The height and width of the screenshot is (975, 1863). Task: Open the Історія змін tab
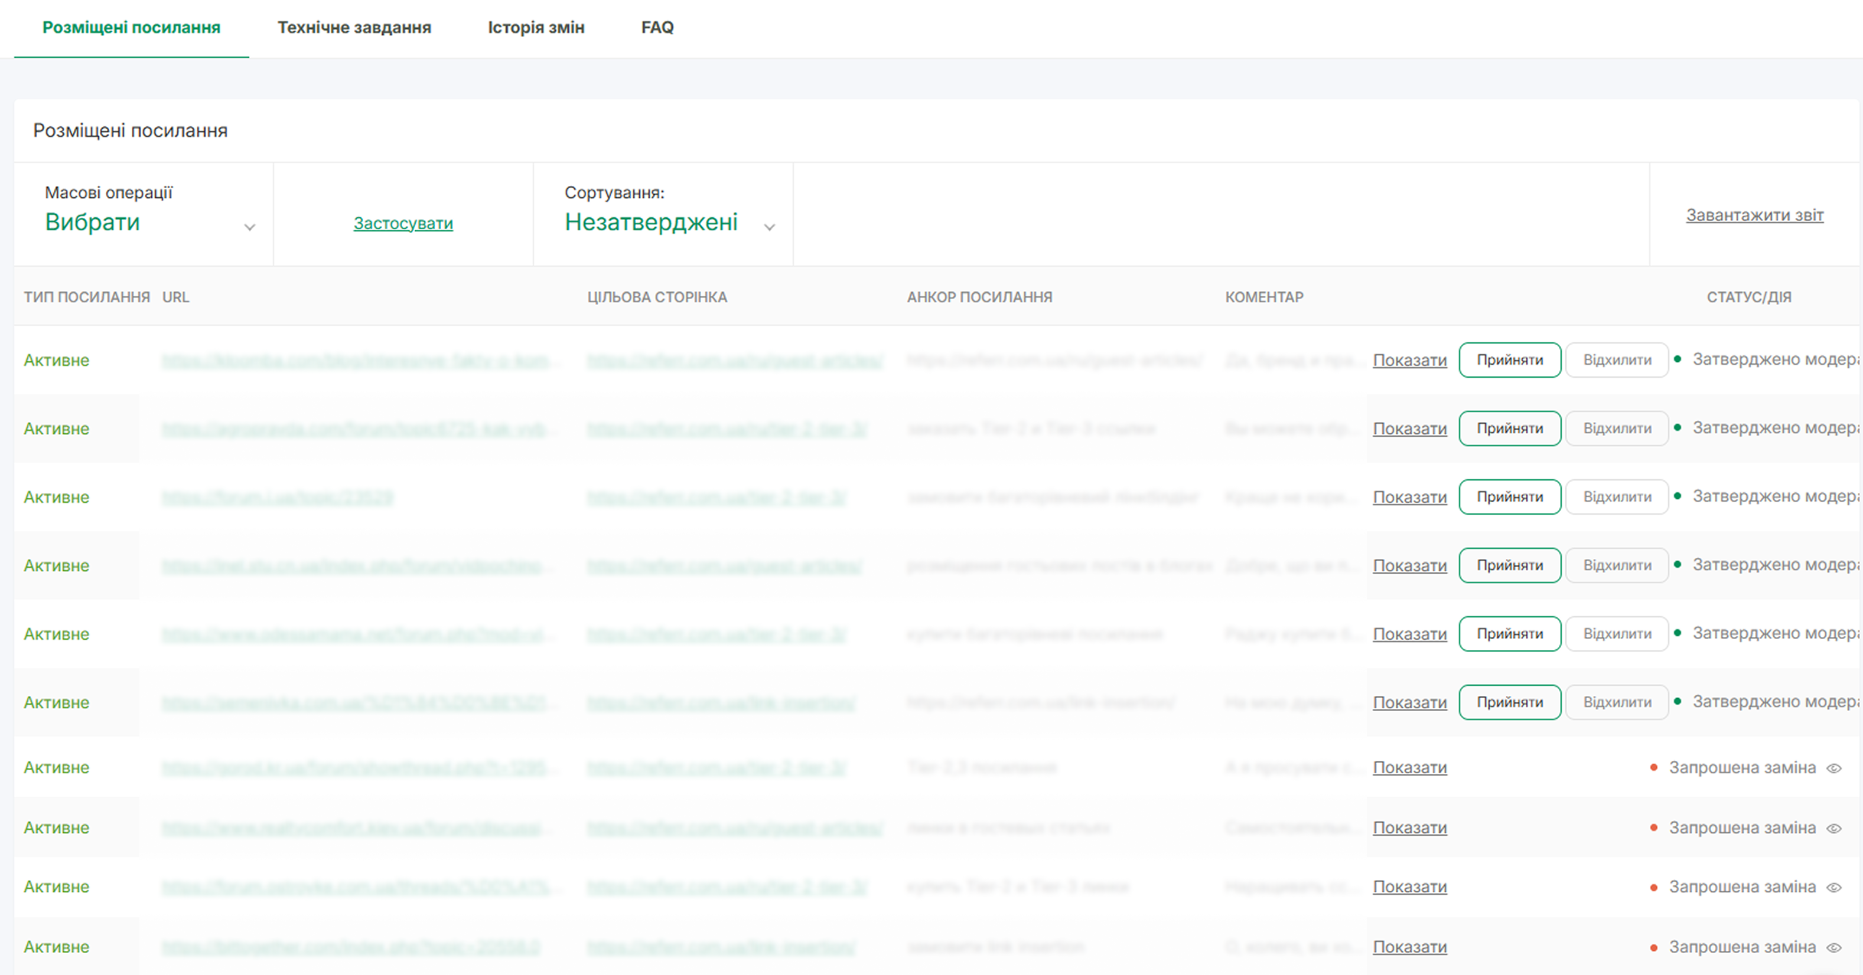click(x=536, y=28)
